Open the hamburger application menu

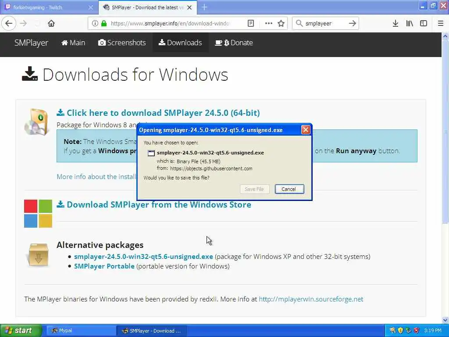(x=440, y=24)
